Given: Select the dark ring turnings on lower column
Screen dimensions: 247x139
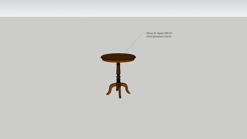Looking at the screenshot, I should pos(118,79).
